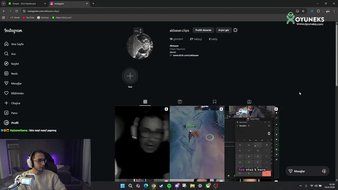Open Pano dashboard in sidebar

tap(11, 113)
